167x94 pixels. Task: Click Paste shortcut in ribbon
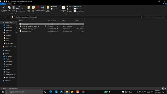[x=21, y=11]
